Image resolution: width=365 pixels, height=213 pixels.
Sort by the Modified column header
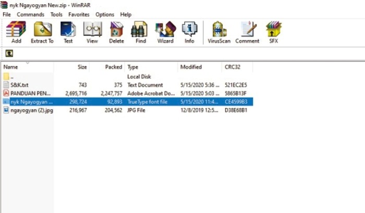click(200, 67)
